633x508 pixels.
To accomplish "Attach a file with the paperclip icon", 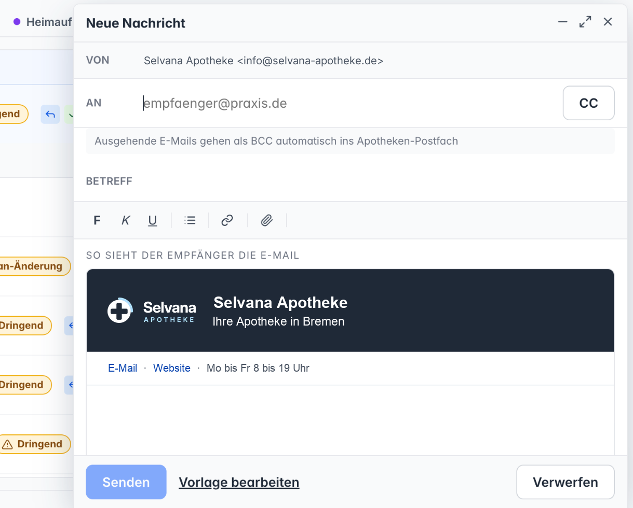I will [267, 220].
